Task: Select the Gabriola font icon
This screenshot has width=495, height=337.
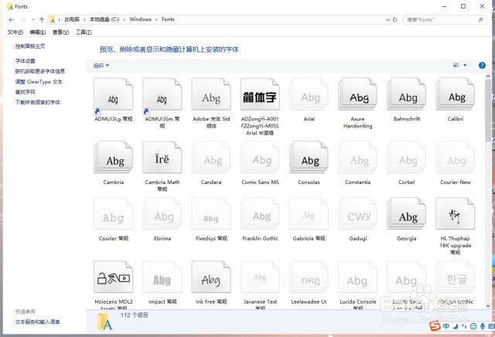Action: click(309, 214)
